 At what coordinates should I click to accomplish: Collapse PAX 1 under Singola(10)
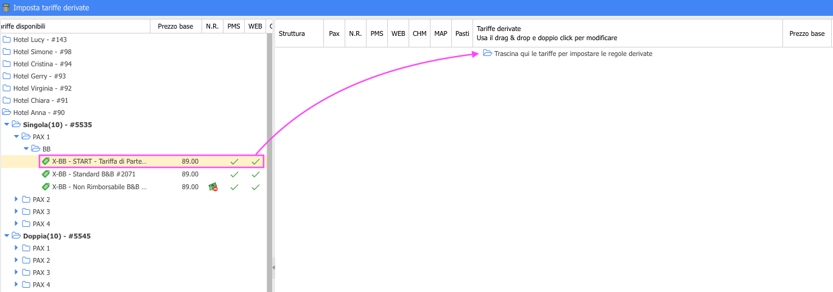coord(16,136)
